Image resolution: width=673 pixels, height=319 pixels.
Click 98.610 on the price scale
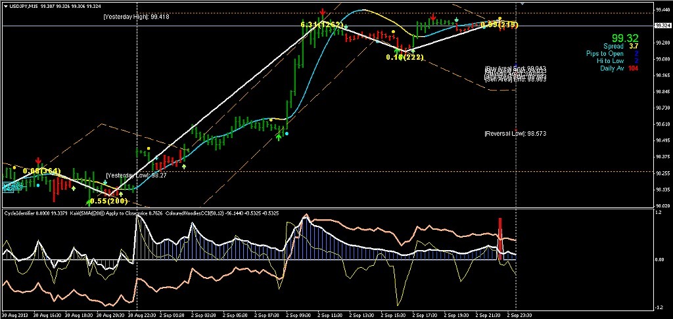pyautogui.click(x=662, y=124)
